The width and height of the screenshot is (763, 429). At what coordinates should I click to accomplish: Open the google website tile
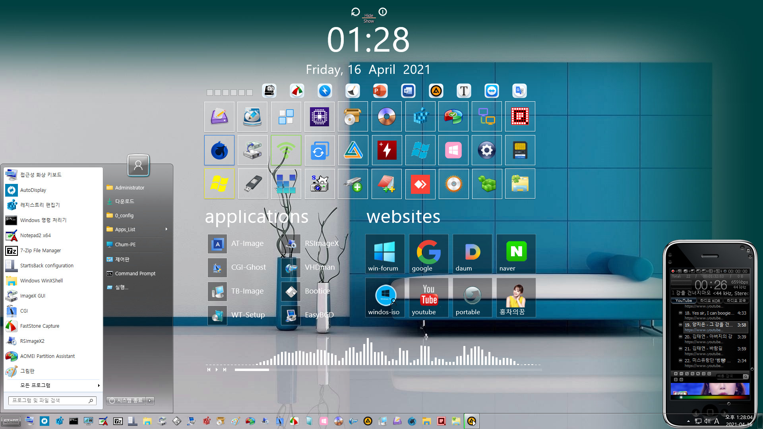428,254
